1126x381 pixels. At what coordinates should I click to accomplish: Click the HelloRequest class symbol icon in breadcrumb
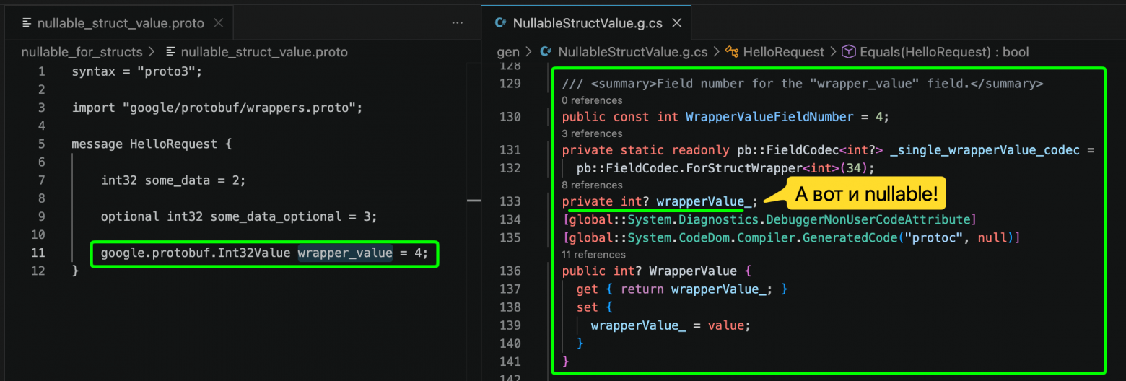pos(731,52)
